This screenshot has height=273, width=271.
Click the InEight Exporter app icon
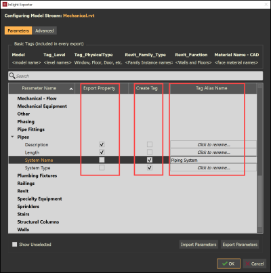tap(5, 5)
